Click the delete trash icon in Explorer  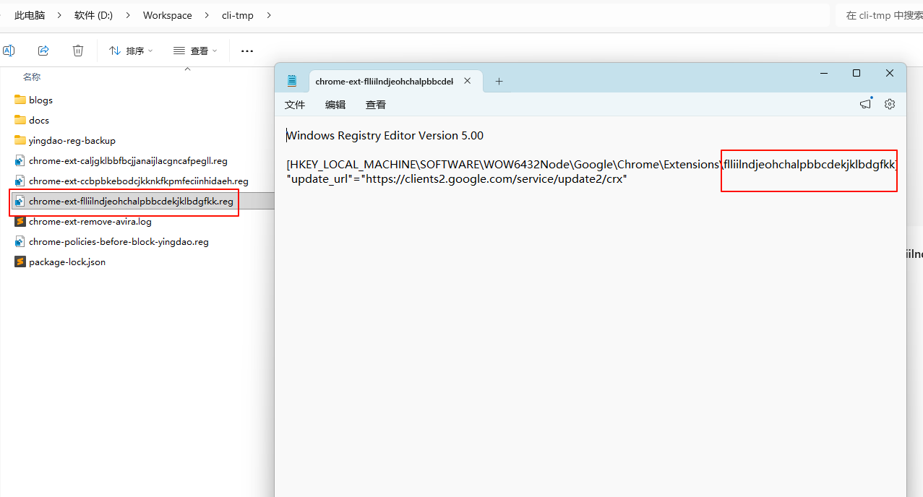point(78,51)
